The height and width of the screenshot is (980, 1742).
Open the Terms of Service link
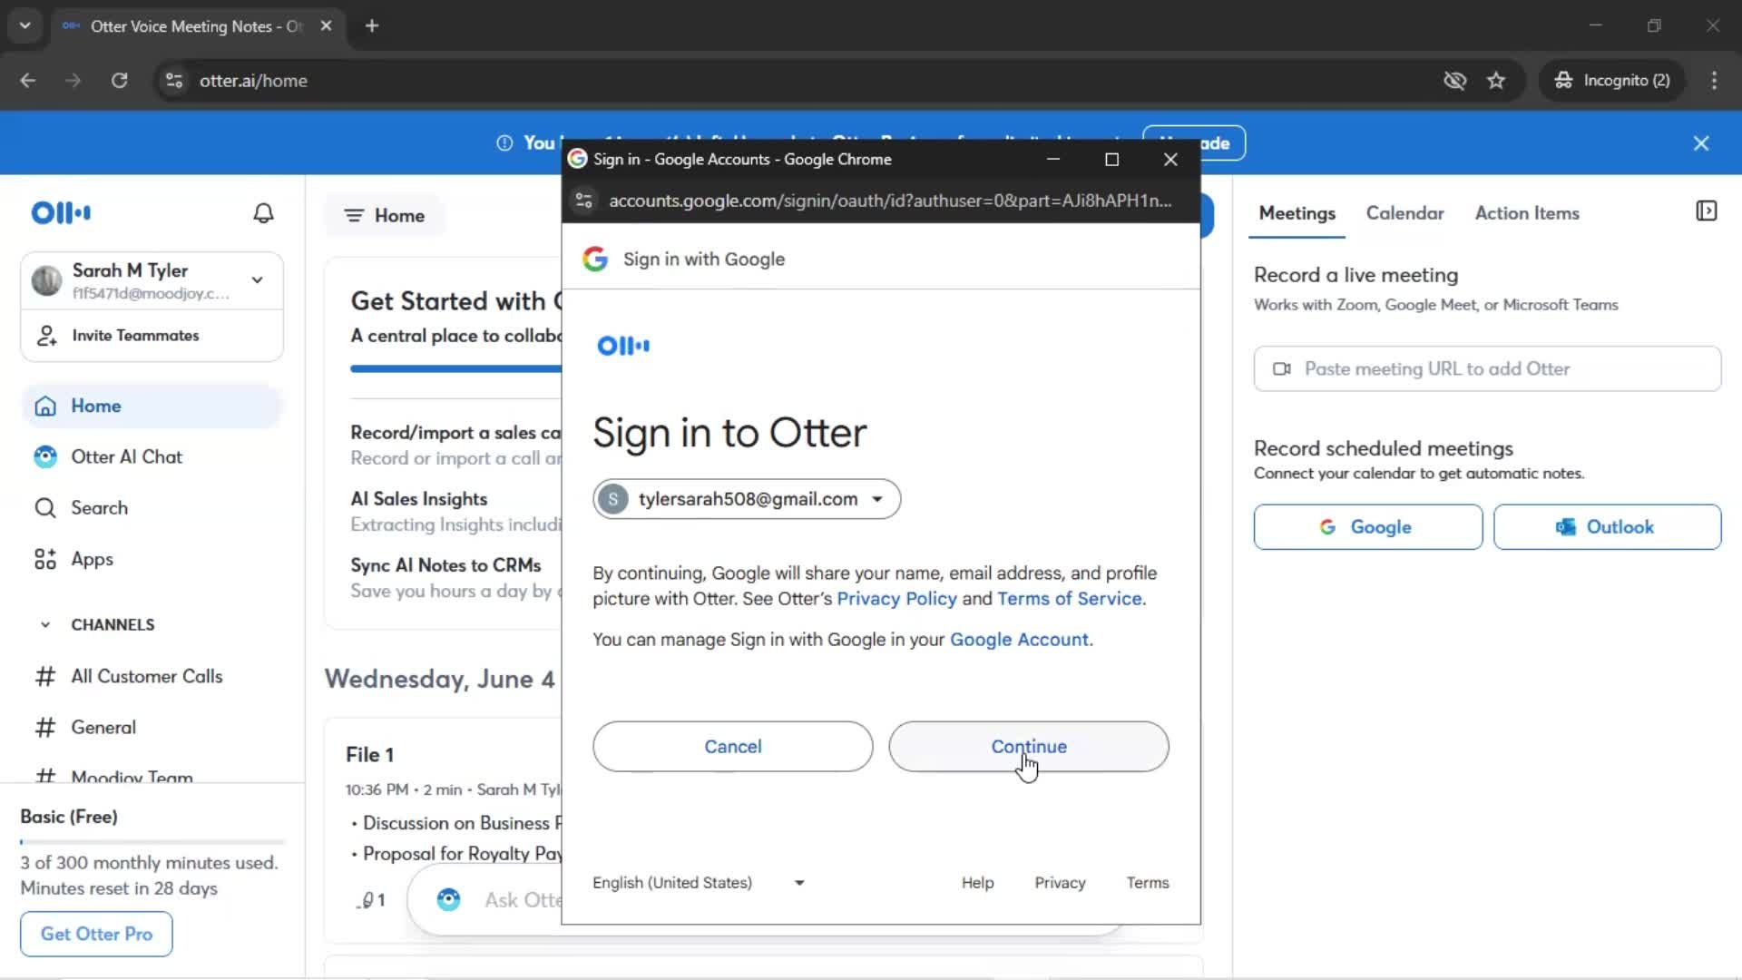point(1070,599)
